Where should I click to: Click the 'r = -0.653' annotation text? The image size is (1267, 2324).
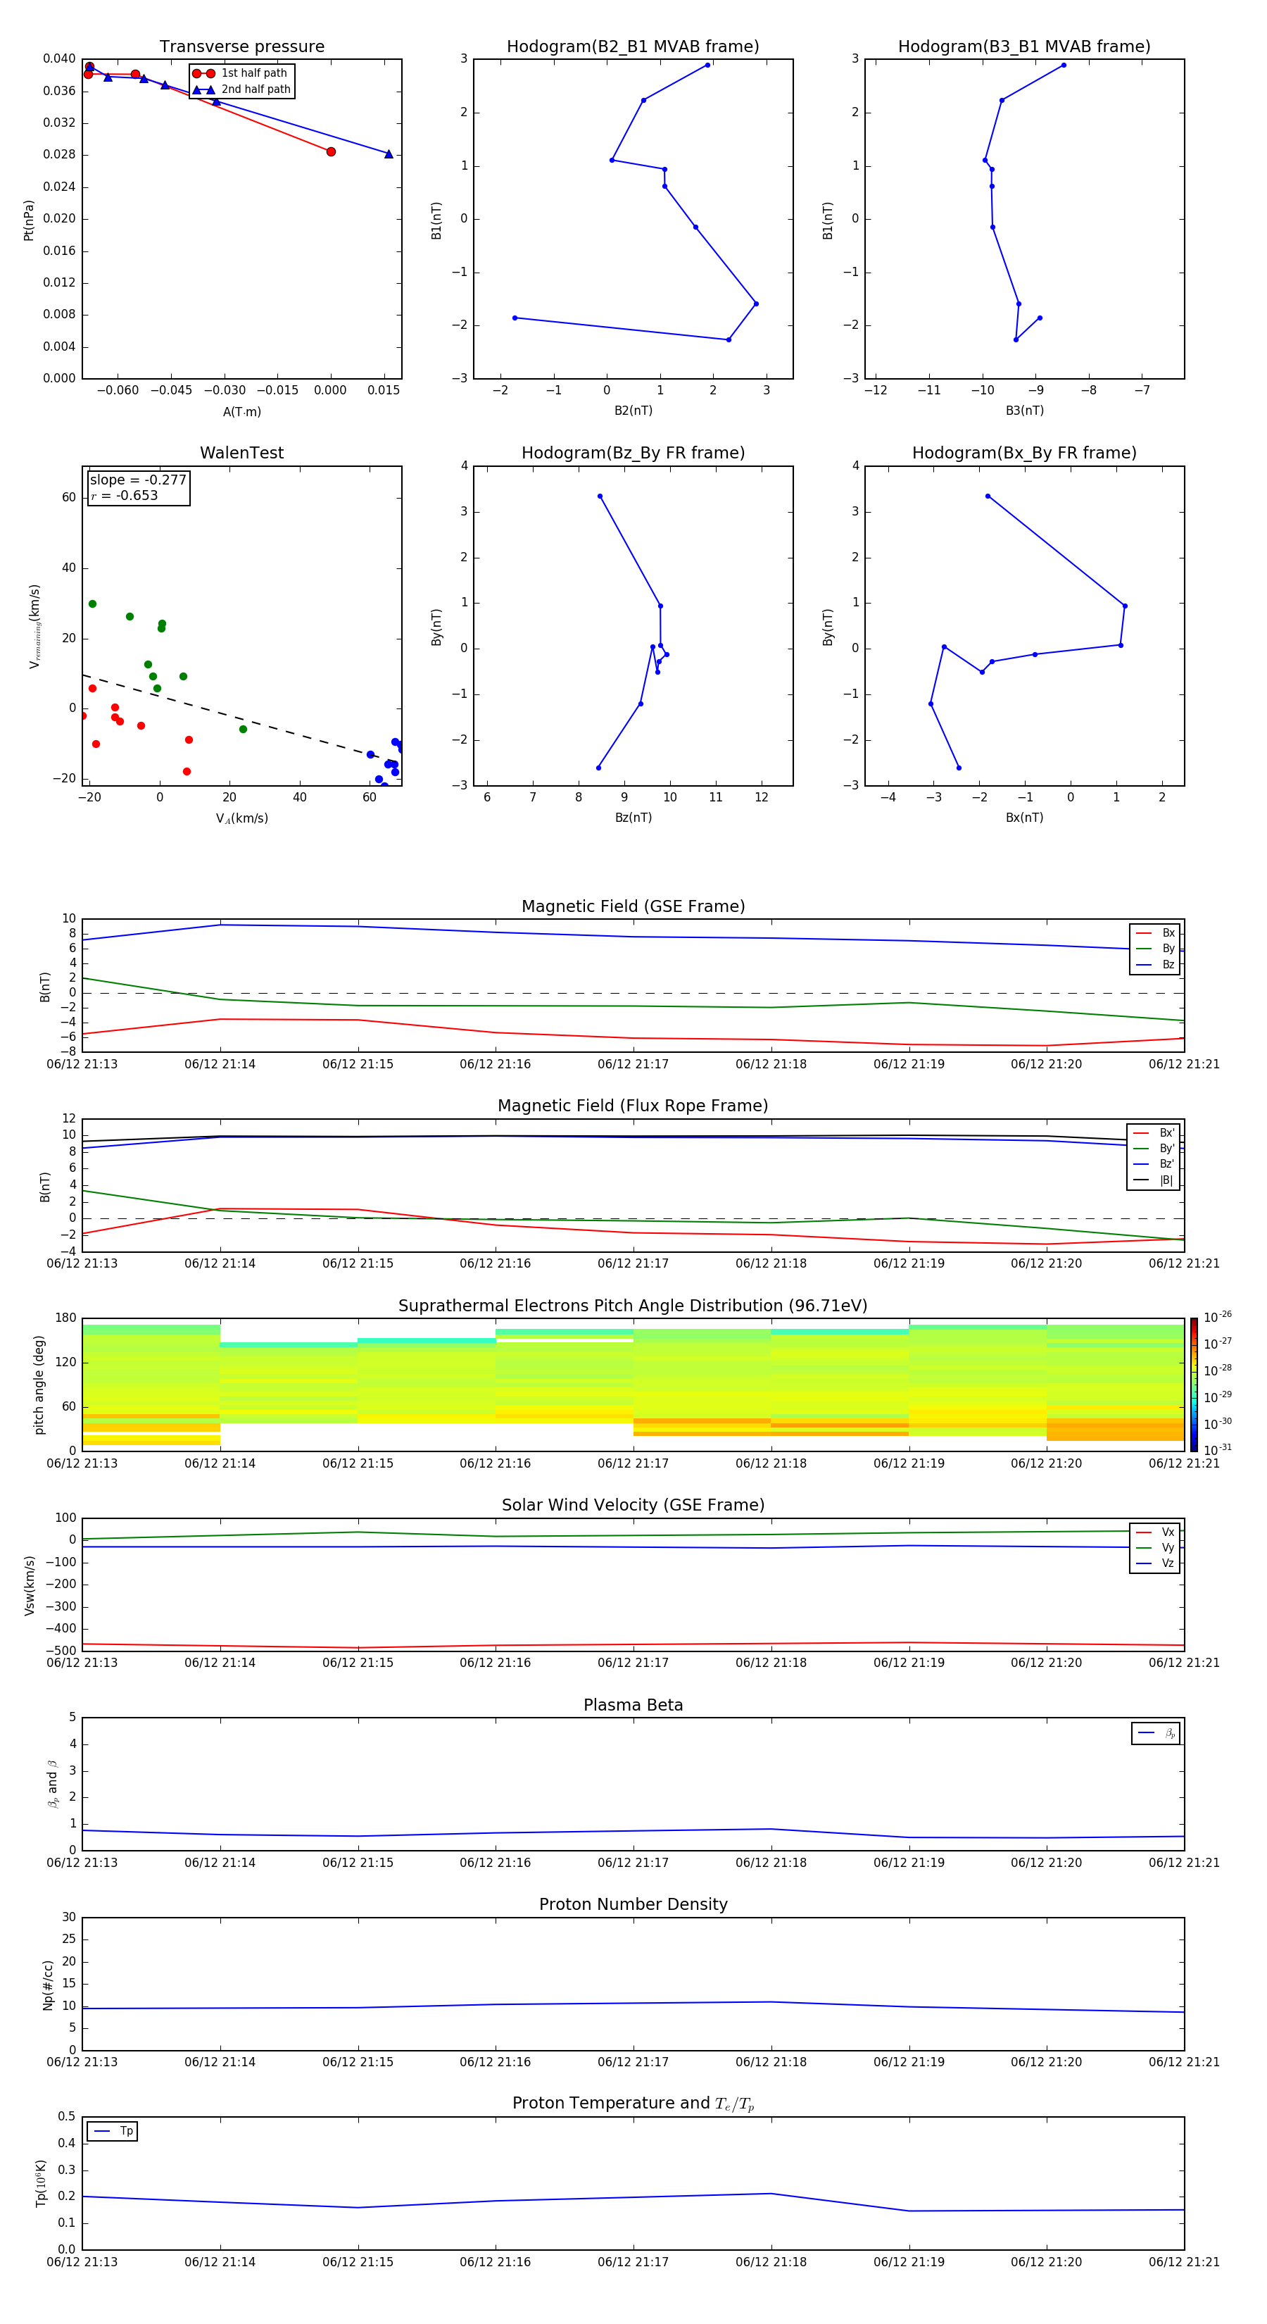coord(125,495)
